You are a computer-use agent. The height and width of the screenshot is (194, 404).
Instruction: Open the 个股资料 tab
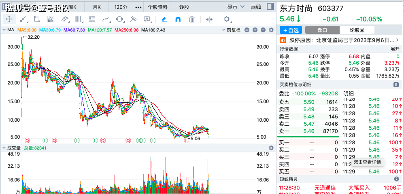[x=157, y=7]
